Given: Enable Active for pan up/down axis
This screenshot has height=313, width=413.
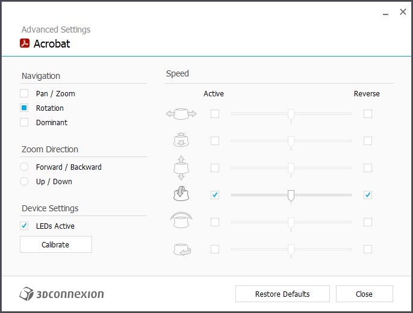Looking at the screenshot, I should (x=215, y=168).
